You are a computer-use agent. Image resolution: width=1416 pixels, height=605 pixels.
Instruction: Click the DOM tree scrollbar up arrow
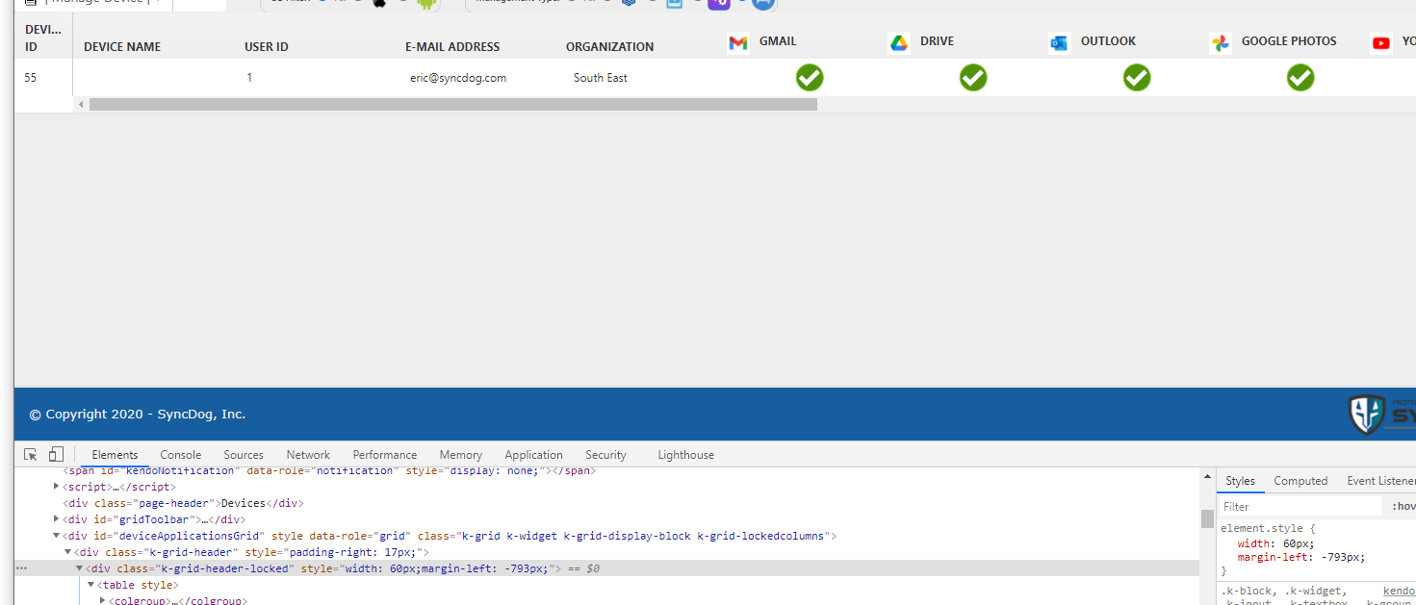(1207, 476)
